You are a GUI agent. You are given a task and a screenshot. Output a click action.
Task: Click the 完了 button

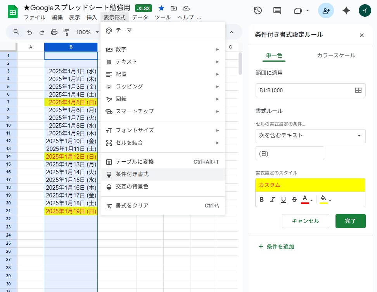(350, 221)
